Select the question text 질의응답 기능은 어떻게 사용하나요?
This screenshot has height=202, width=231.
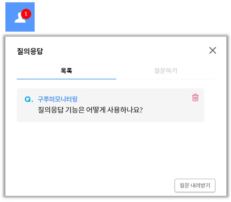click(90, 110)
